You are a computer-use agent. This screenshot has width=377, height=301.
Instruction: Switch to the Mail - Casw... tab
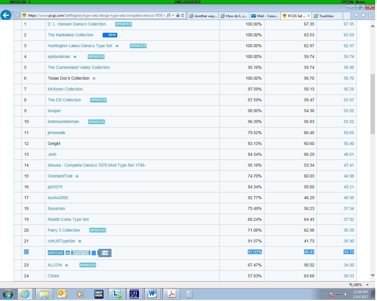[x=265, y=16]
